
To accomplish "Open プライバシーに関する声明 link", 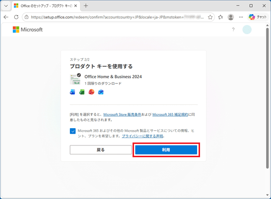I will pyautogui.click(x=142, y=136).
